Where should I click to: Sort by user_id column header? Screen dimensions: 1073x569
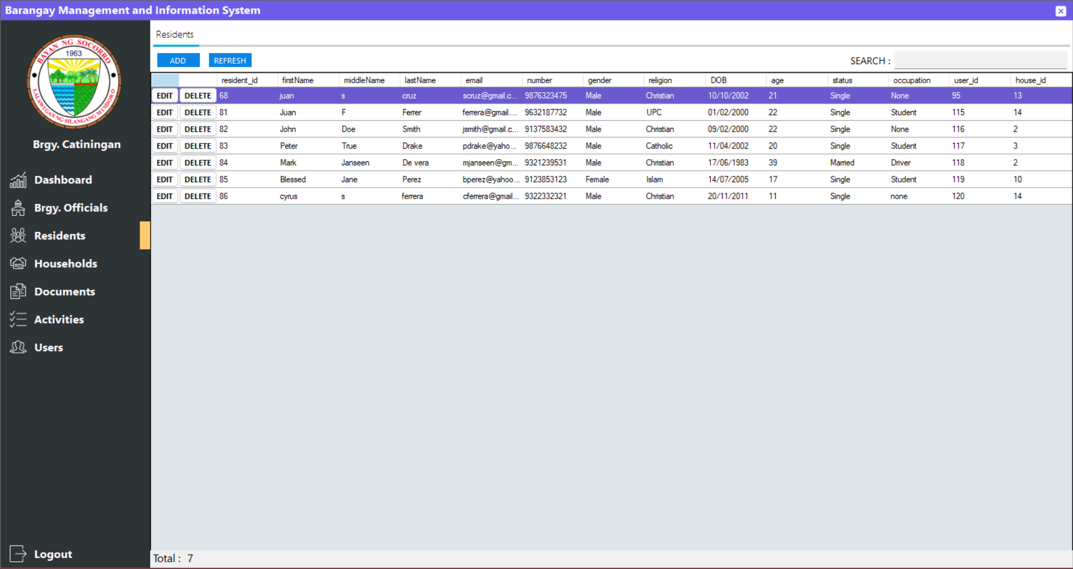[x=980, y=80]
